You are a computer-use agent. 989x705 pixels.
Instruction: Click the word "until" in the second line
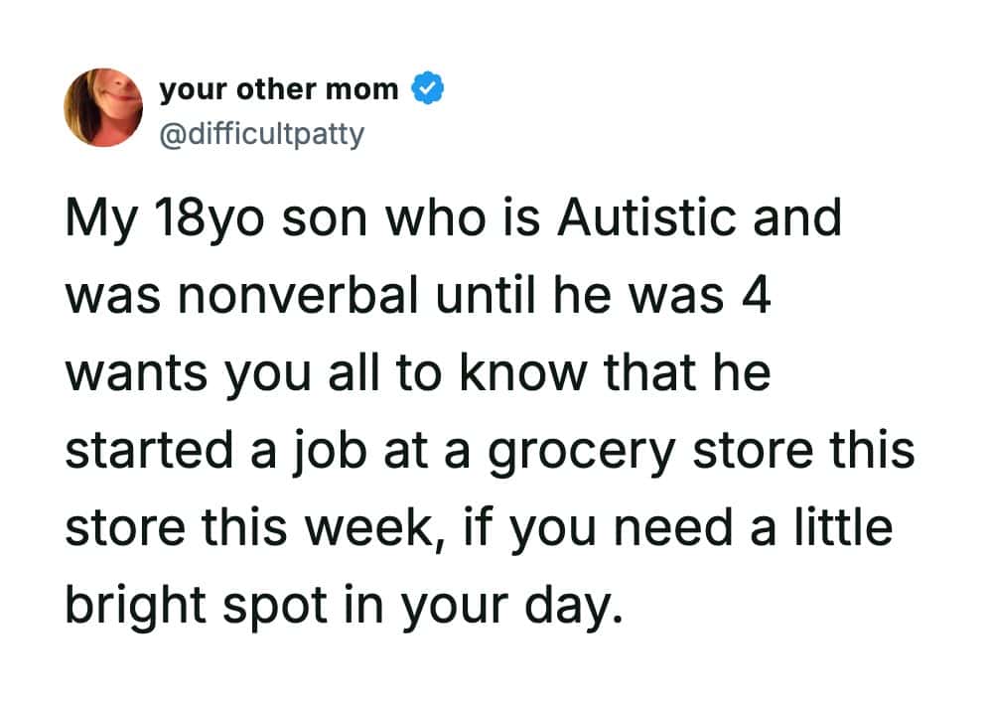click(483, 296)
